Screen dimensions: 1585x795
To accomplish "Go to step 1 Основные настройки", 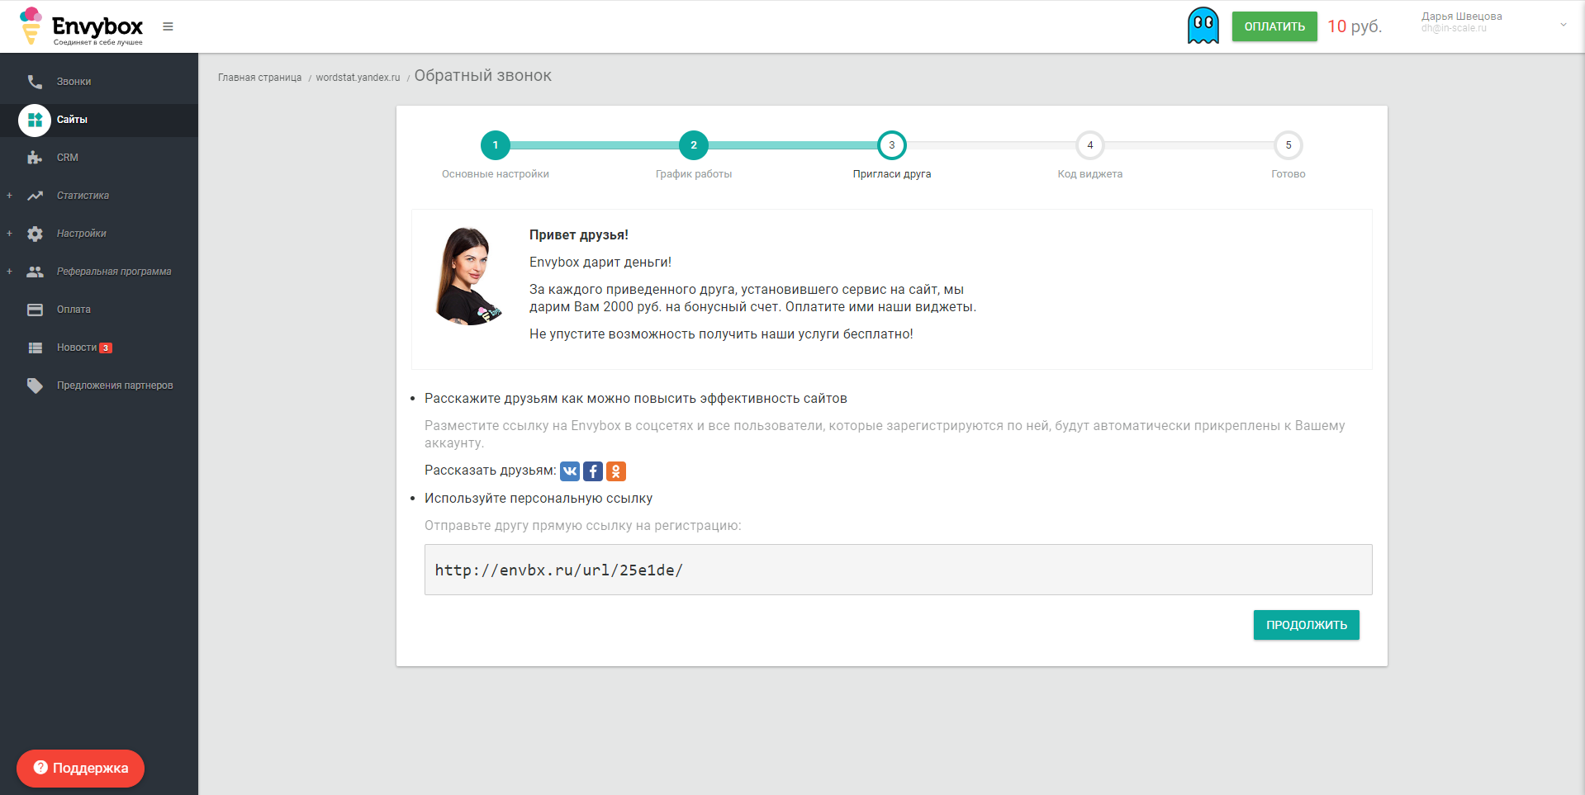I will coord(496,145).
